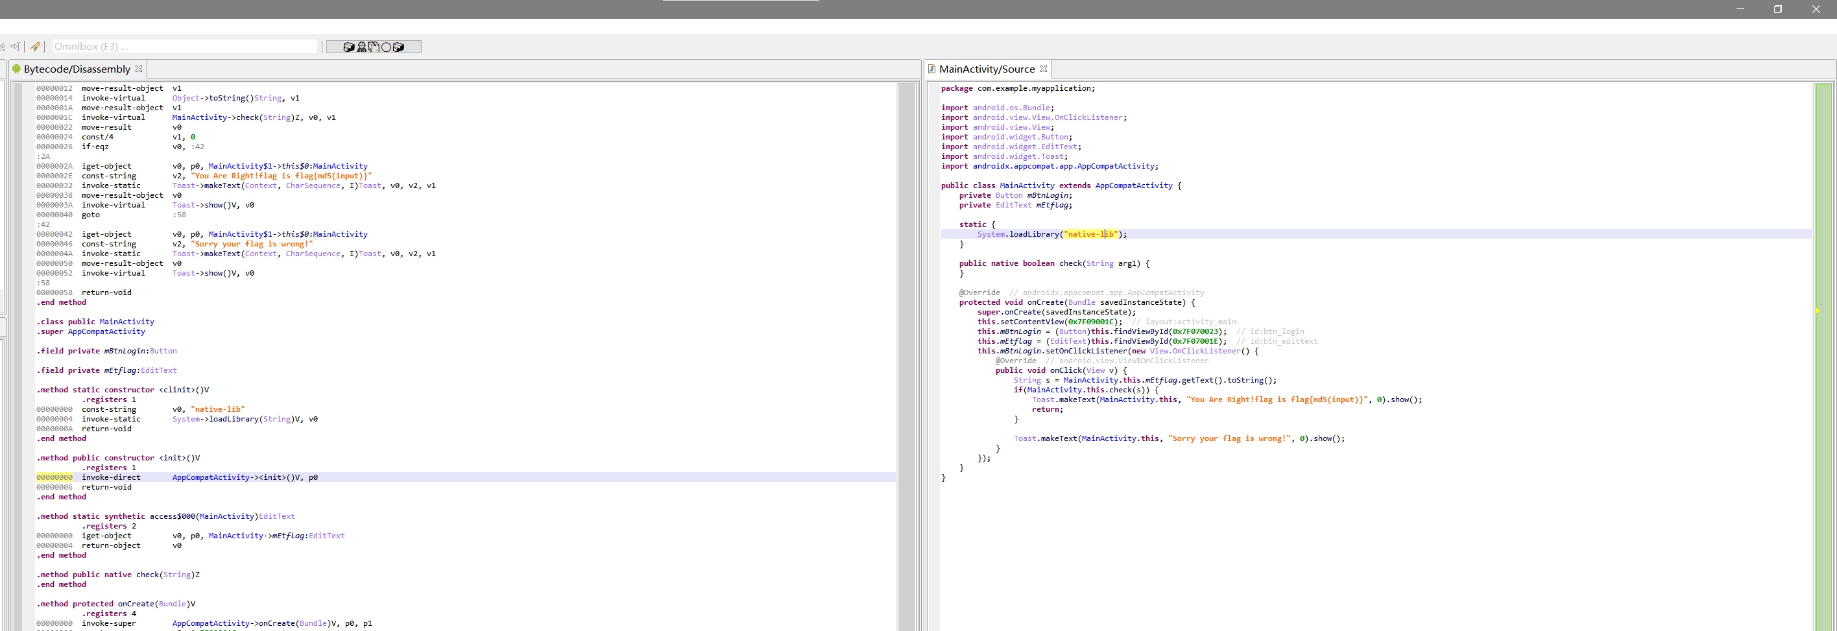
Task: Click "import androidx.appcompat.app.AppCompatActivity;" line
Action: (x=1050, y=166)
